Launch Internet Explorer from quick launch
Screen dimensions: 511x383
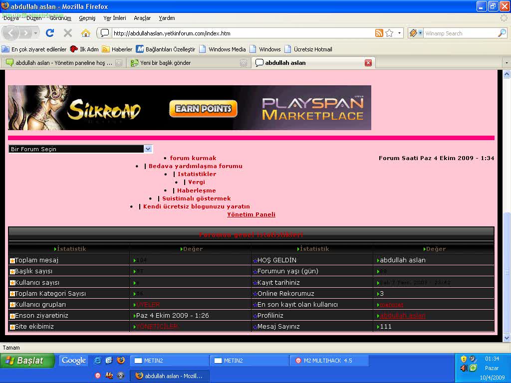pyautogui.click(x=97, y=361)
